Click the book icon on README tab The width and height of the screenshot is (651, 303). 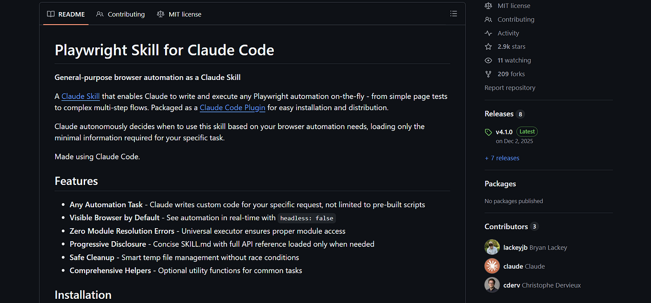click(51, 14)
